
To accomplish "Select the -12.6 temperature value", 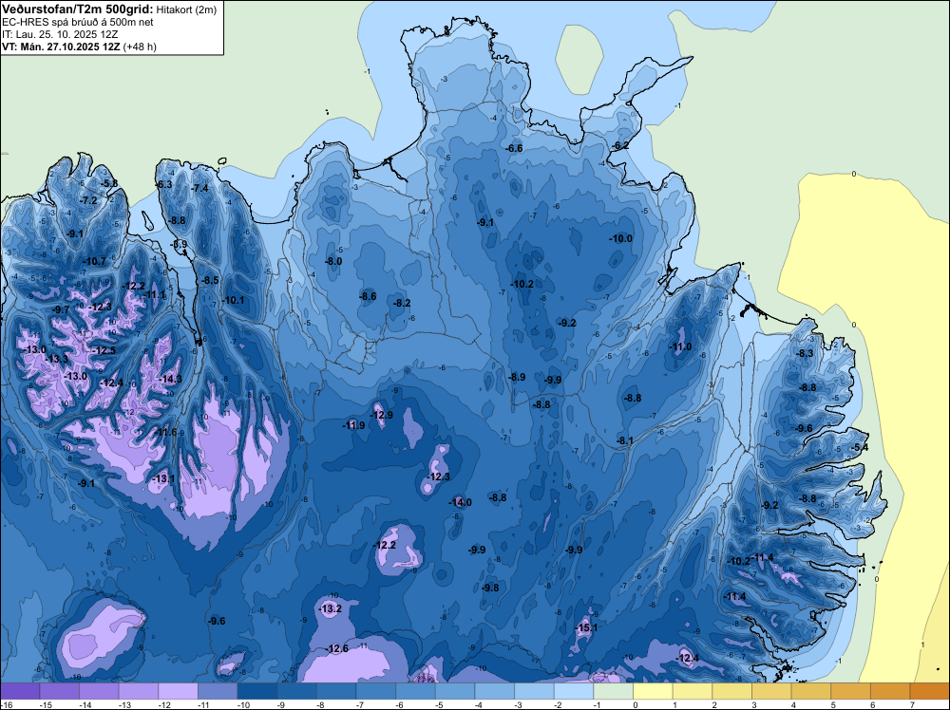I will tap(337, 649).
